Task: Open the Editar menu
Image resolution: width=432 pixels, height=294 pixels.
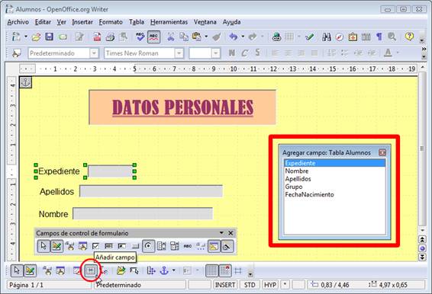Action: [x=43, y=22]
